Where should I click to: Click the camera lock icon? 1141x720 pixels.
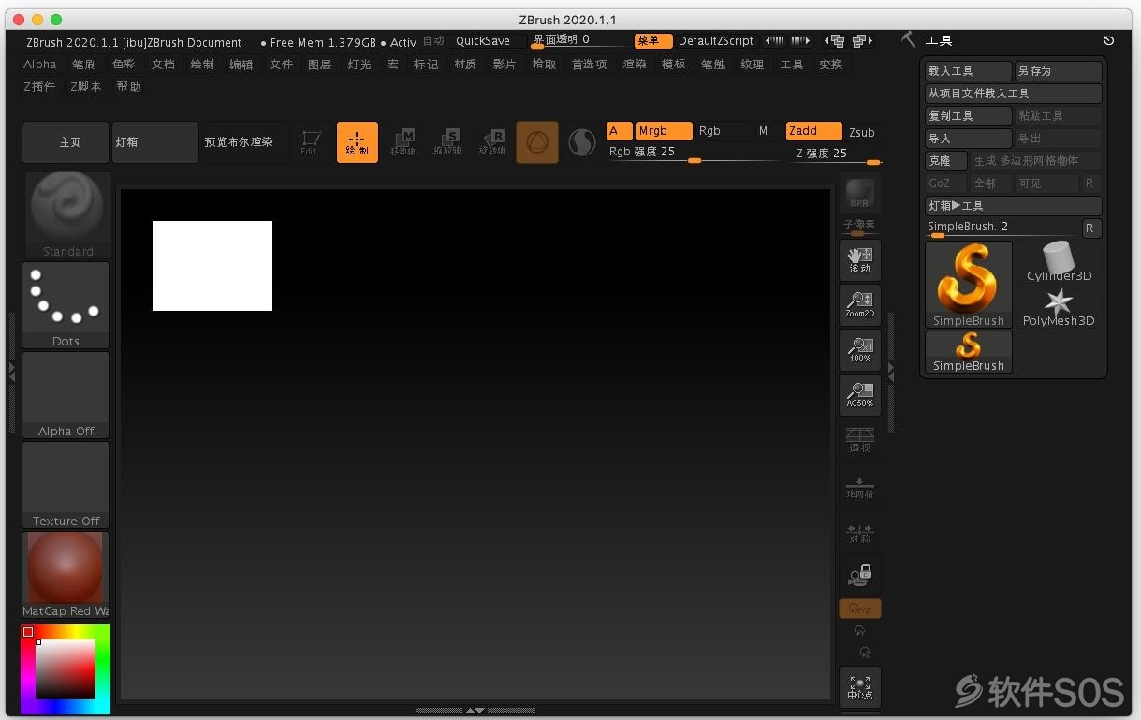860,575
